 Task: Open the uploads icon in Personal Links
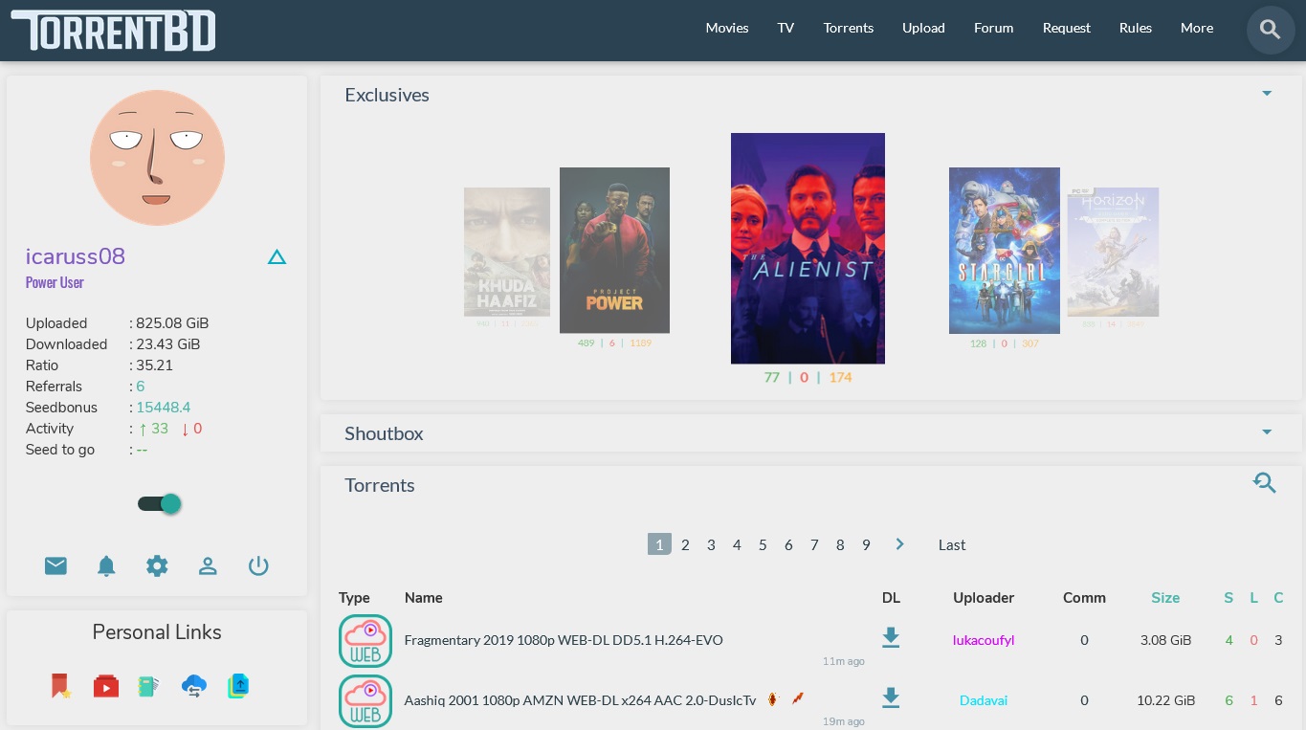click(237, 685)
